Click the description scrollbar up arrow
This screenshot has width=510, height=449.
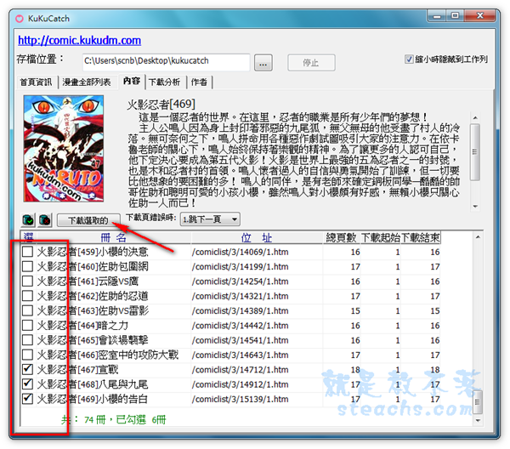point(475,118)
